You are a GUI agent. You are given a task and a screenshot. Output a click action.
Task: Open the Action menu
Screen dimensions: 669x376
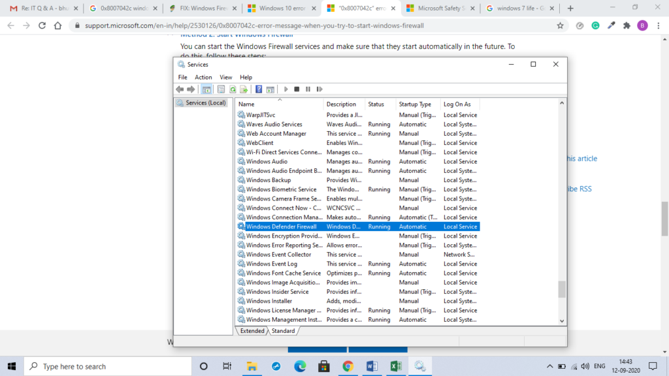tap(203, 77)
